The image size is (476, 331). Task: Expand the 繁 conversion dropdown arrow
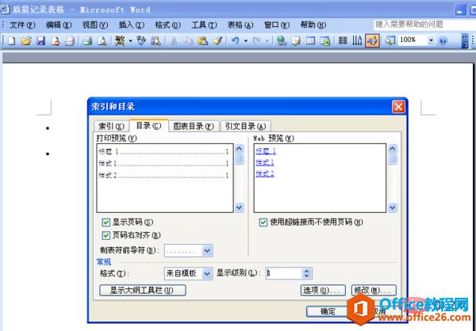coord(131,40)
